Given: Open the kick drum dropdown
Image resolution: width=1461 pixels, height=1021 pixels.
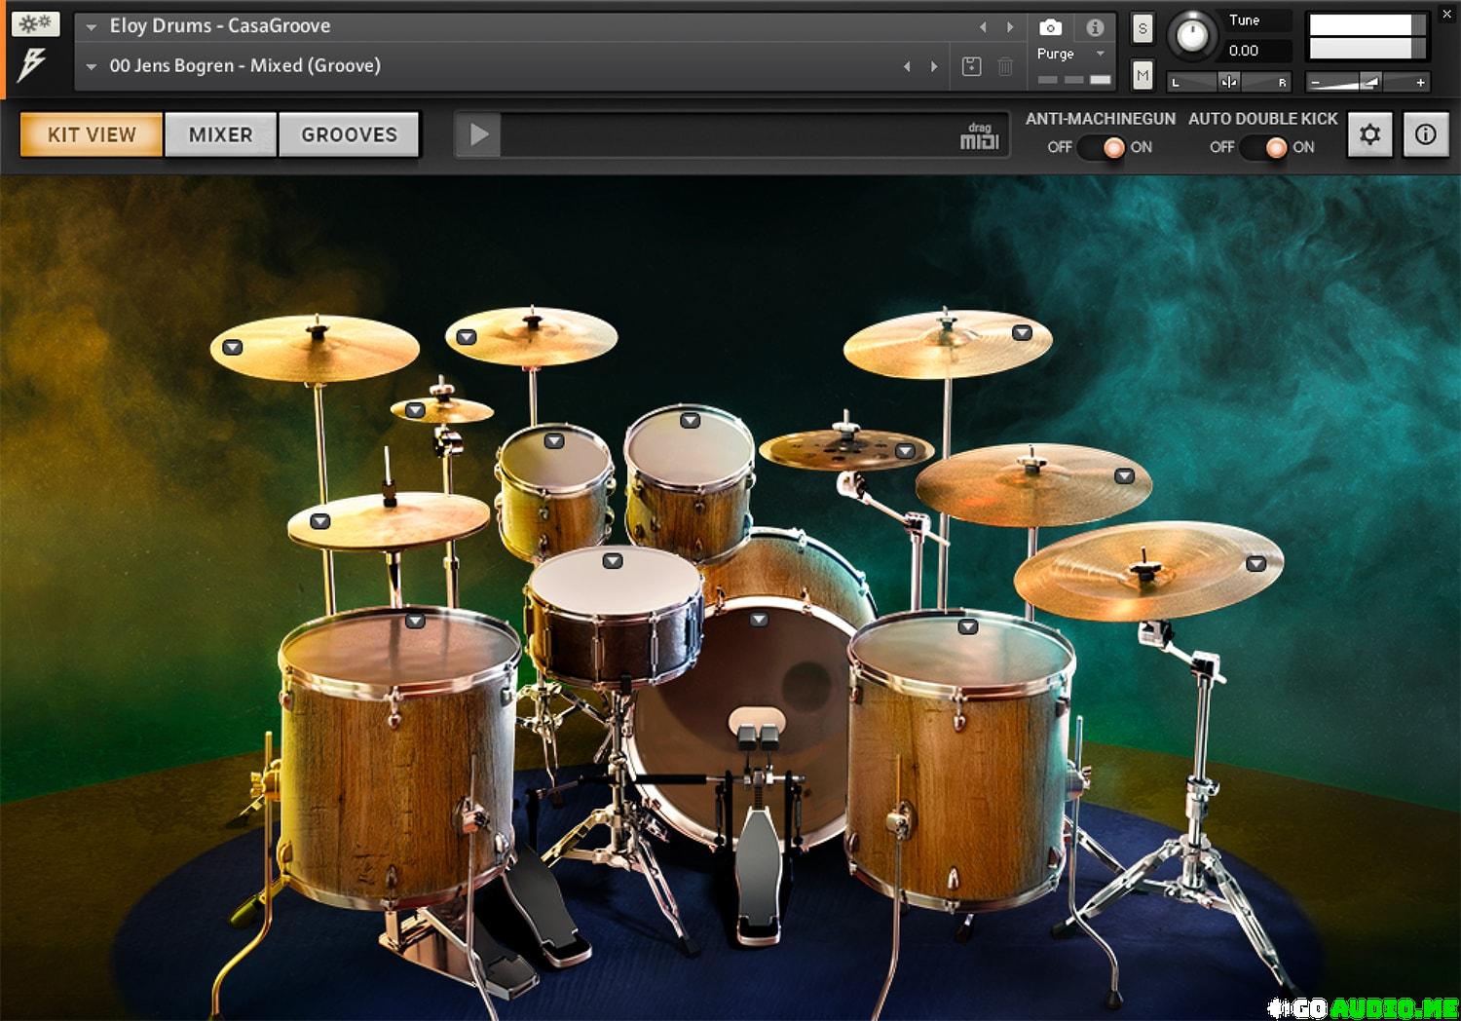Looking at the screenshot, I should click(759, 619).
